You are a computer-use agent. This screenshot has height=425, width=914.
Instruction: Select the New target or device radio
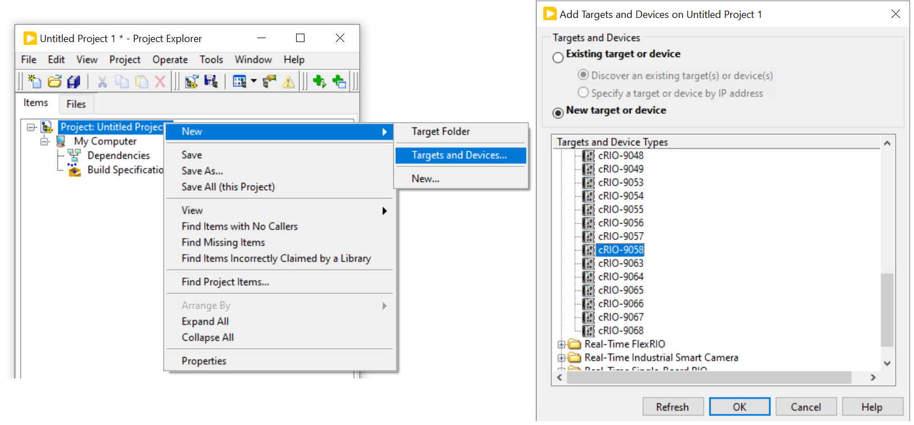click(x=558, y=113)
